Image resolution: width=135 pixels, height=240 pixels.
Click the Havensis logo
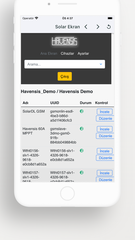point(64,41)
